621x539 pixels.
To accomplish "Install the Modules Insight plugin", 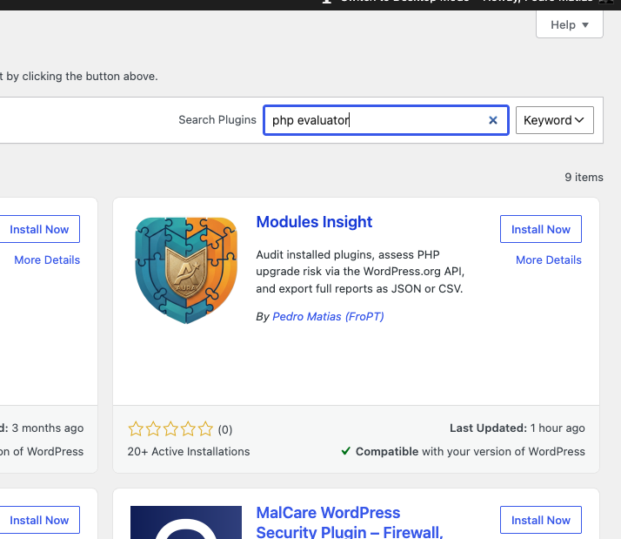I will (541, 229).
